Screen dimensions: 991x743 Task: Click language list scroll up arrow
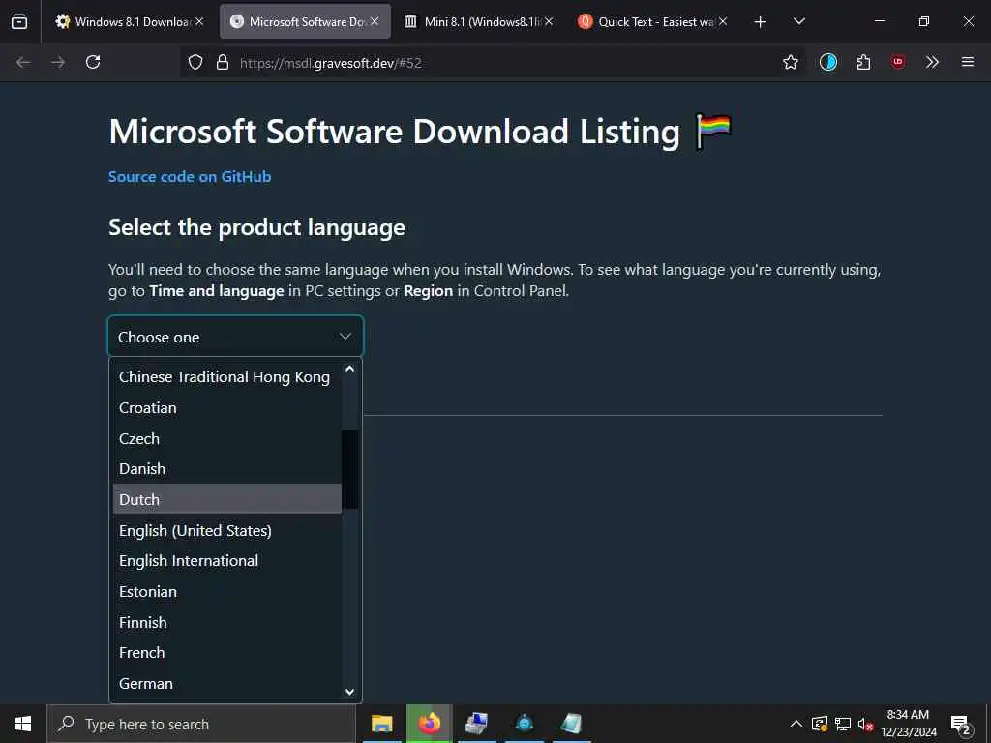pos(349,368)
